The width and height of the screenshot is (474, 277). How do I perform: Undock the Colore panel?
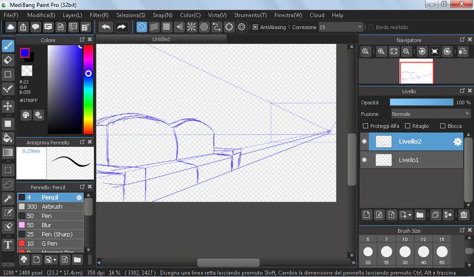point(82,39)
